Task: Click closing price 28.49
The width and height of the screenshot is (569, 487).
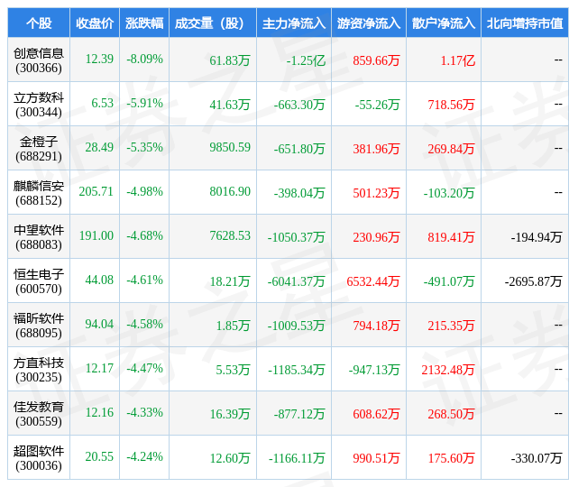Action: pos(99,147)
